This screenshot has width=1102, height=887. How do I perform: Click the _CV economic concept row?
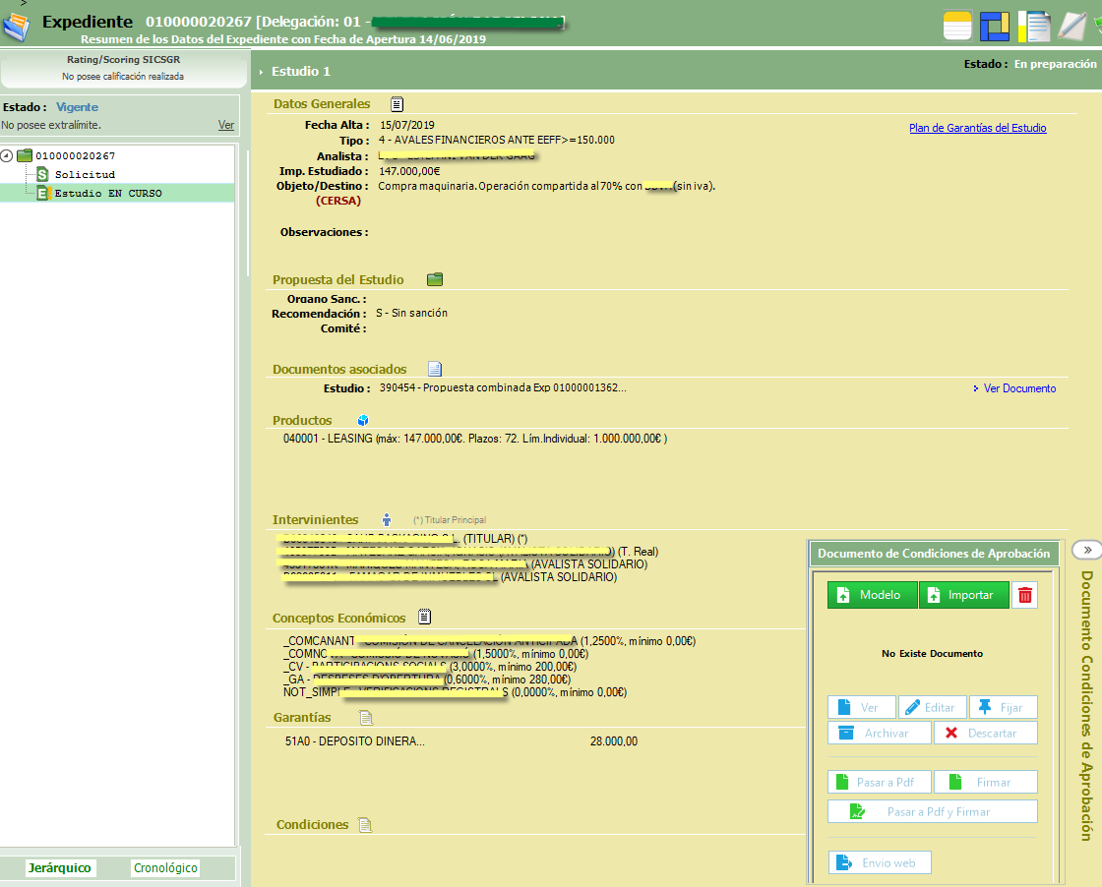[429, 667]
